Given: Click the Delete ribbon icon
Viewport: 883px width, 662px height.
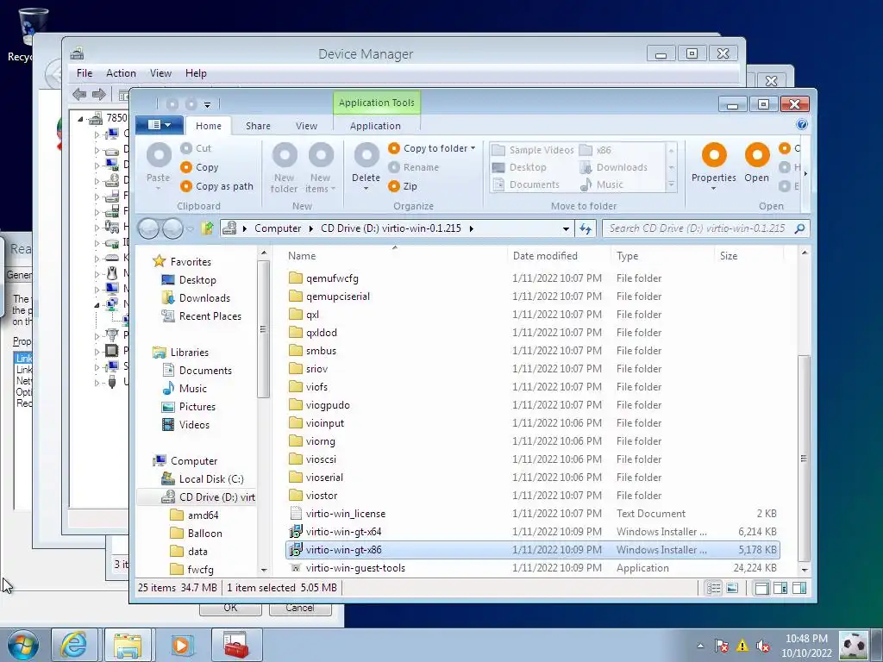Looking at the screenshot, I should click(366, 155).
